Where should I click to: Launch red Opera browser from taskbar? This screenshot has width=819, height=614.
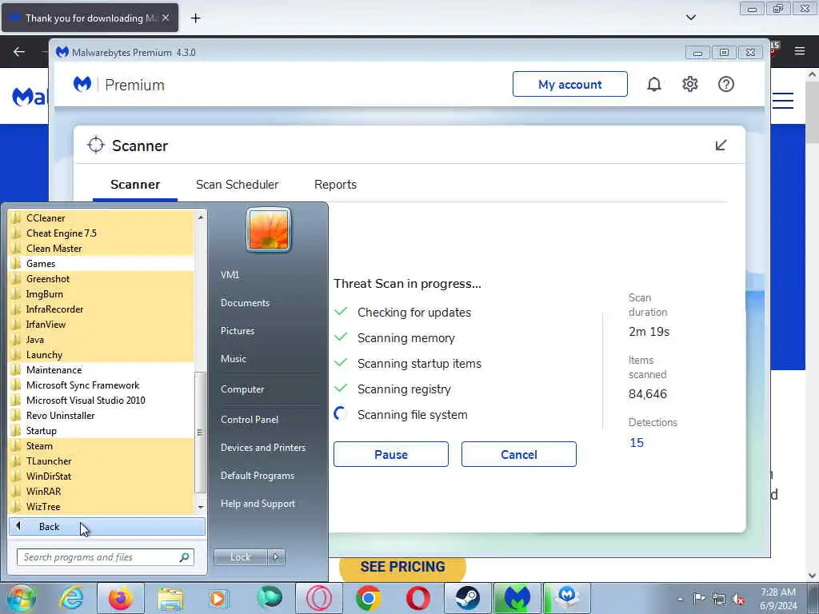point(417,598)
